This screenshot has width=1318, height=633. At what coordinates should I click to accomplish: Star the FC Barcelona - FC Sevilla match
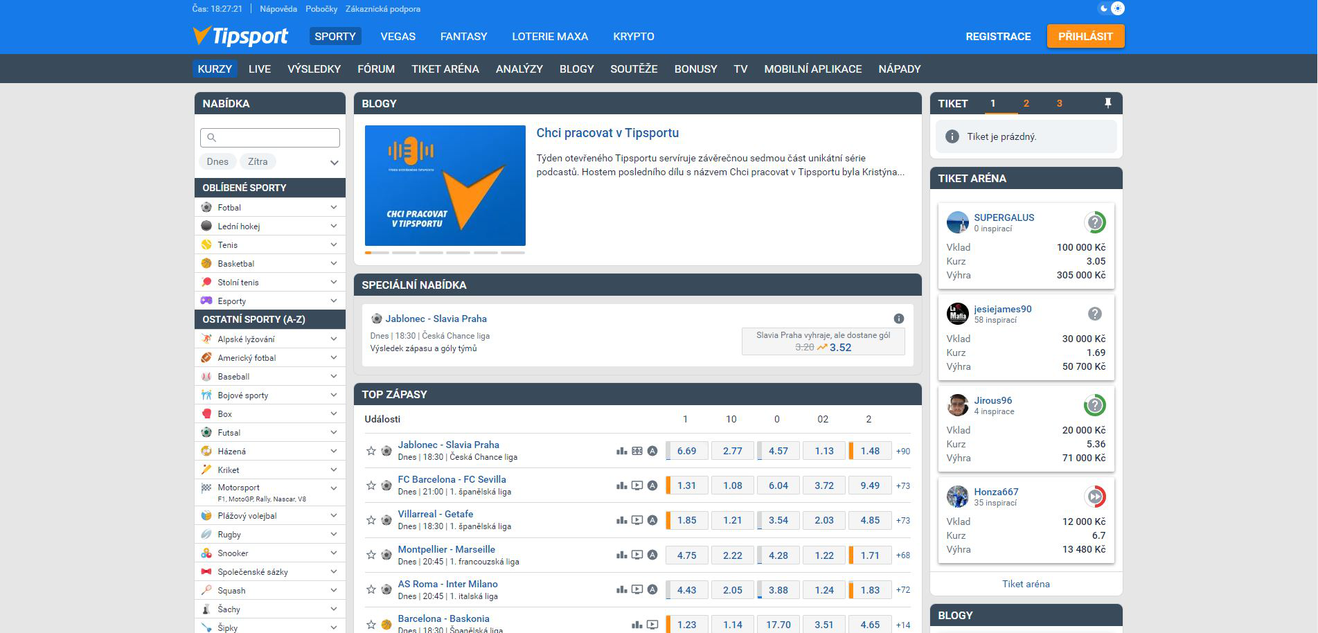(371, 485)
